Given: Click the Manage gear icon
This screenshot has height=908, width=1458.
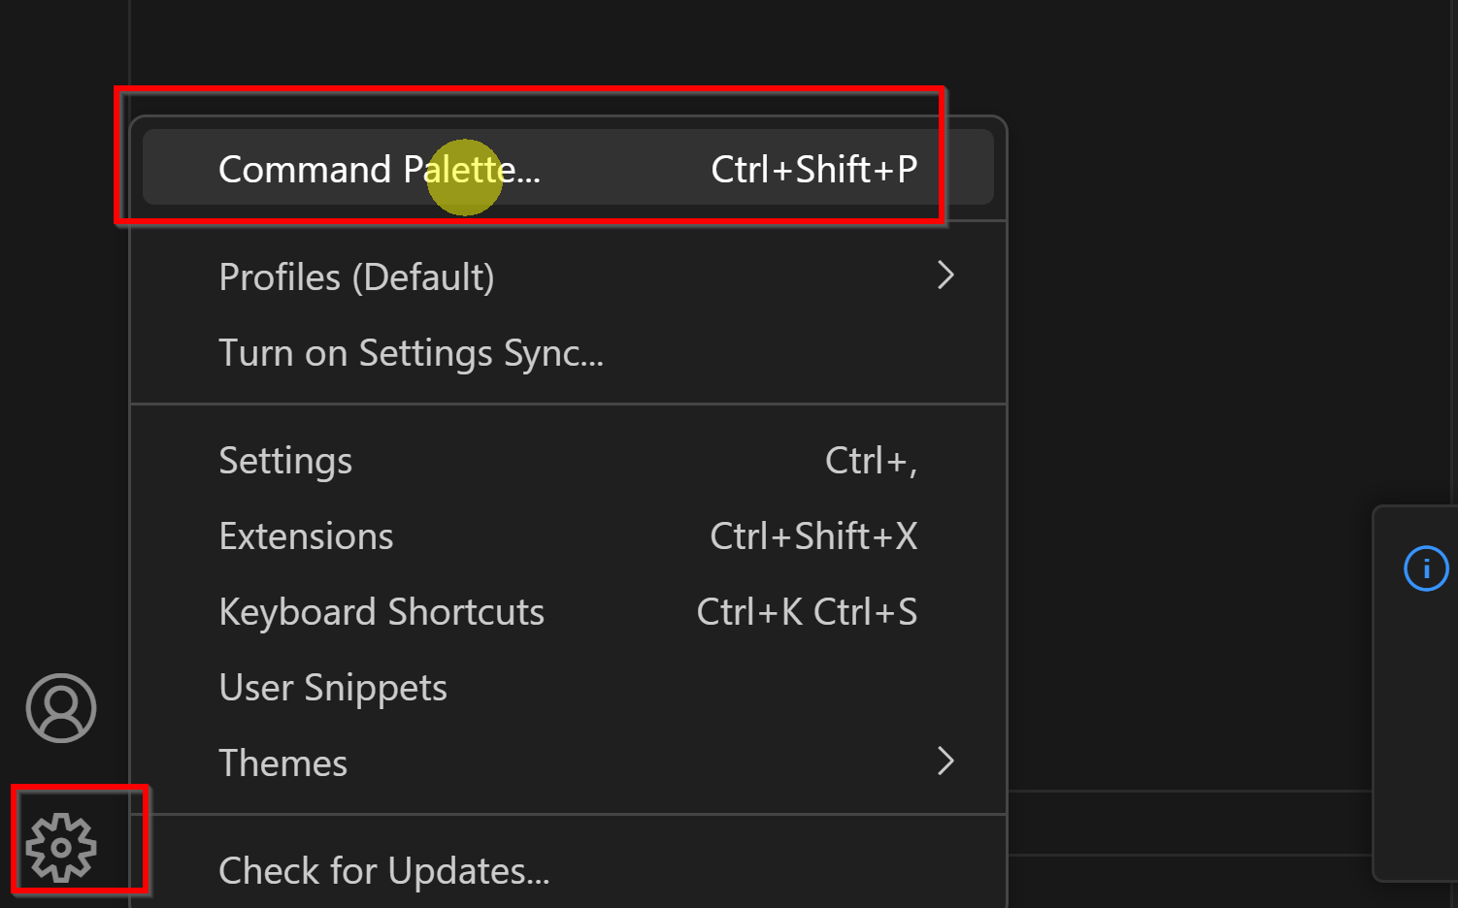Looking at the screenshot, I should [x=61, y=847].
